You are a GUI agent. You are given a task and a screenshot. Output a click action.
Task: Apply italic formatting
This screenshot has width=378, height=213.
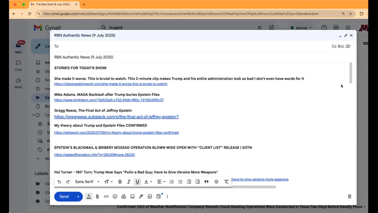[129, 182]
